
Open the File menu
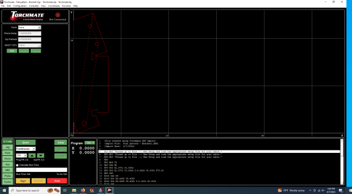(x=3, y=6)
